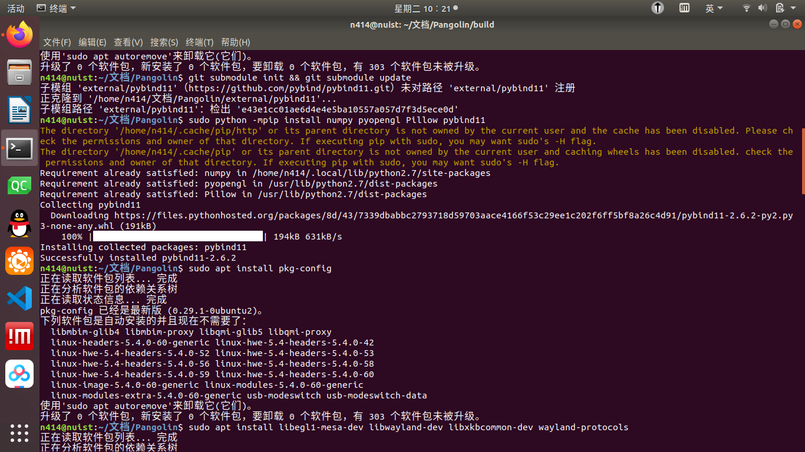Expand the 终端 app menu in top bar
The image size is (805, 452).
click(x=56, y=8)
